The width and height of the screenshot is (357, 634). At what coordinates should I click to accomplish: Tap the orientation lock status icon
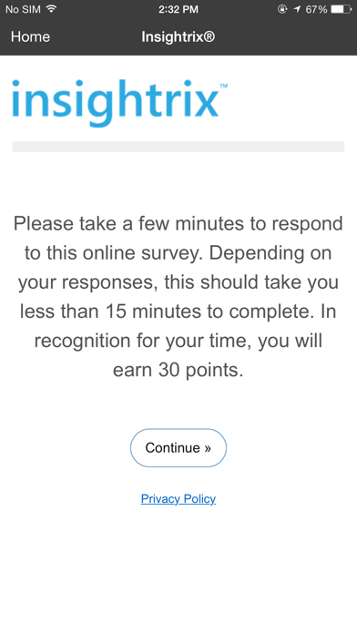coord(282,9)
